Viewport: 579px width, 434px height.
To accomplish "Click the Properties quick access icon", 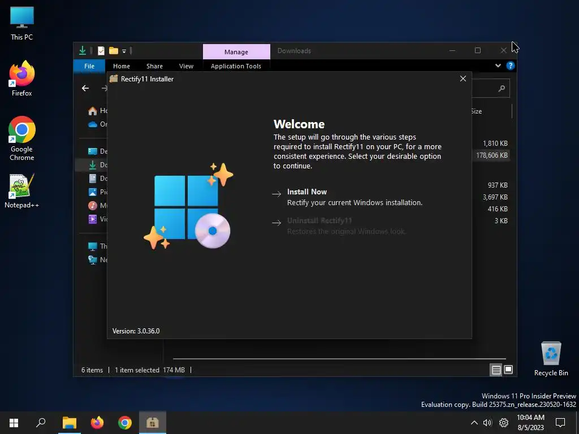I will [101, 50].
